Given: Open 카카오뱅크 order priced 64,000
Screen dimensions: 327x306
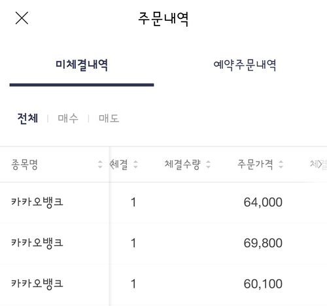Looking at the screenshot, I should tap(163, 202).
